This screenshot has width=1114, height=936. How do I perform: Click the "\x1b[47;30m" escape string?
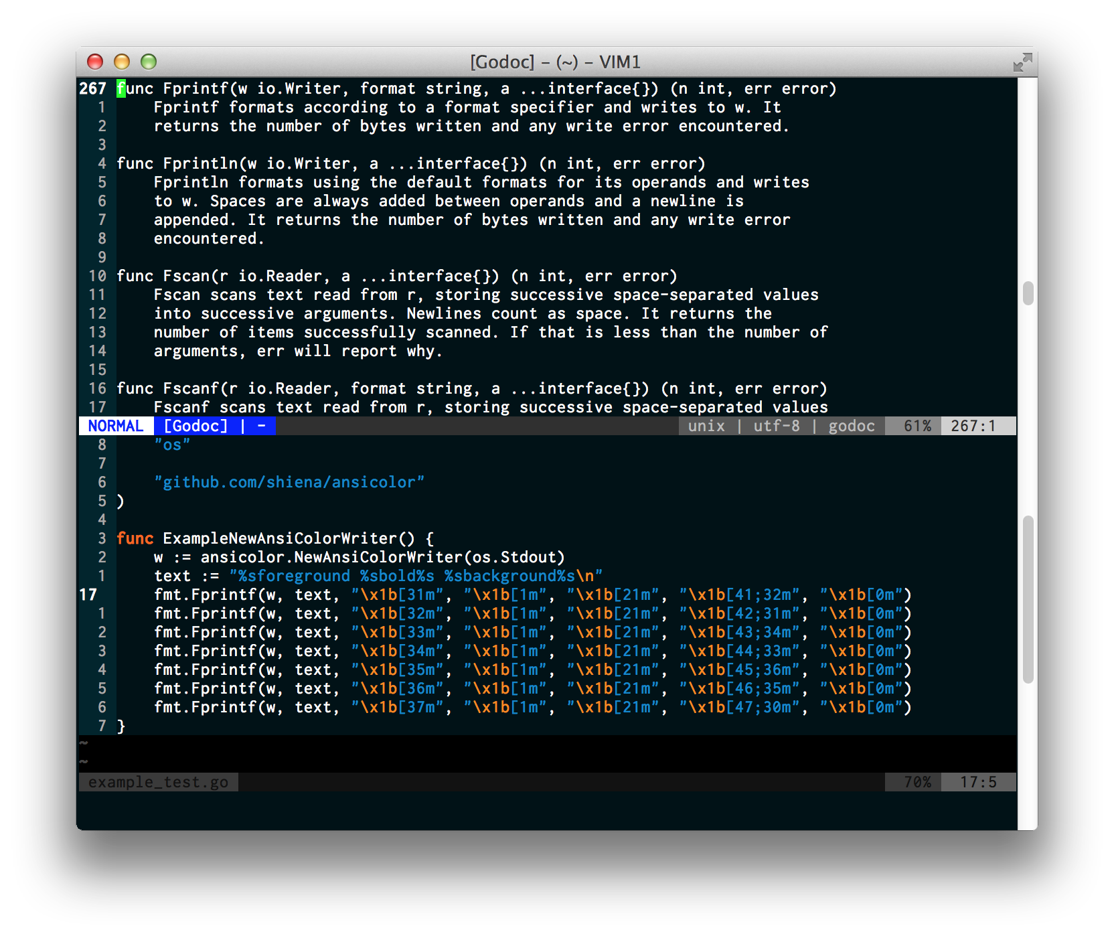click(739, 707)
